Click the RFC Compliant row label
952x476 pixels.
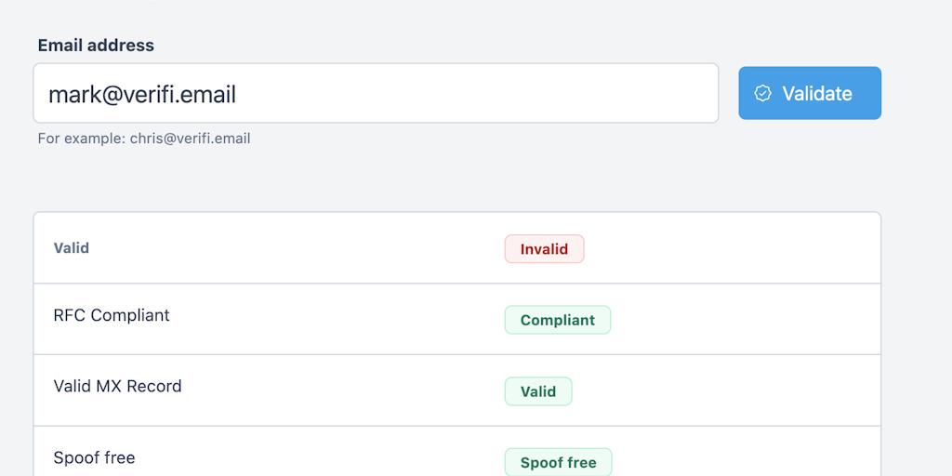[112, 315]
